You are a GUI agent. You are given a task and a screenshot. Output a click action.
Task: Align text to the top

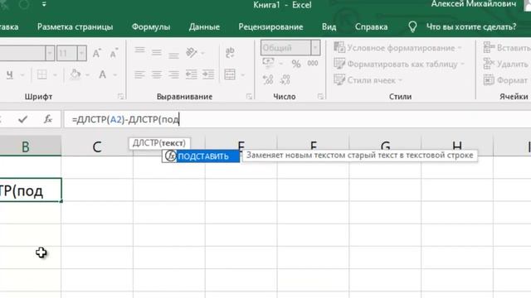[139, 51]
